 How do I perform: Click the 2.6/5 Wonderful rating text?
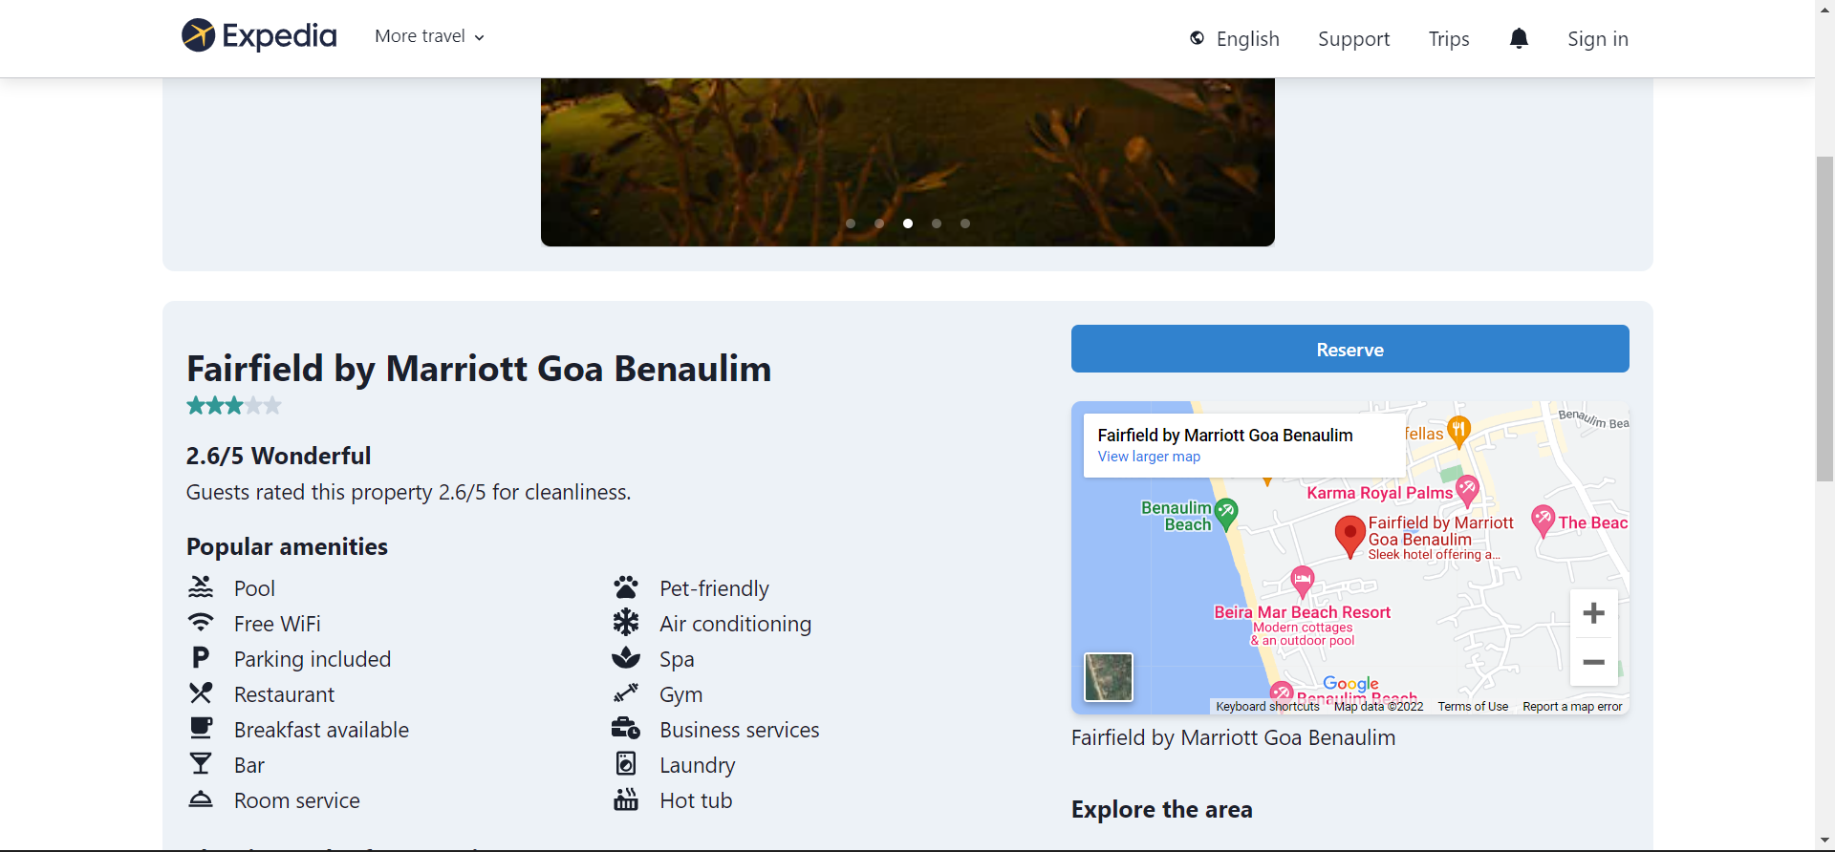coord(278,456)
